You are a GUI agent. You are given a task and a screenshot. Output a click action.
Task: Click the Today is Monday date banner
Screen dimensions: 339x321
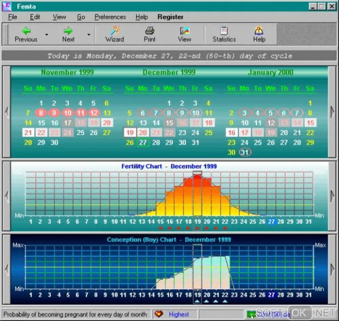(169, 56)
